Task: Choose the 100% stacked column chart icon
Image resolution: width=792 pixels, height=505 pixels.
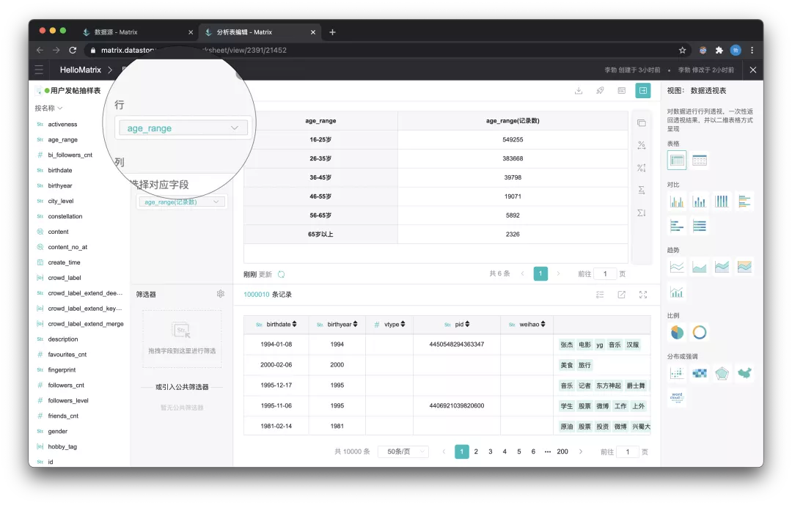Action: 722,202
